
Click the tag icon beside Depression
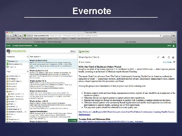click(x=7, y=86)
